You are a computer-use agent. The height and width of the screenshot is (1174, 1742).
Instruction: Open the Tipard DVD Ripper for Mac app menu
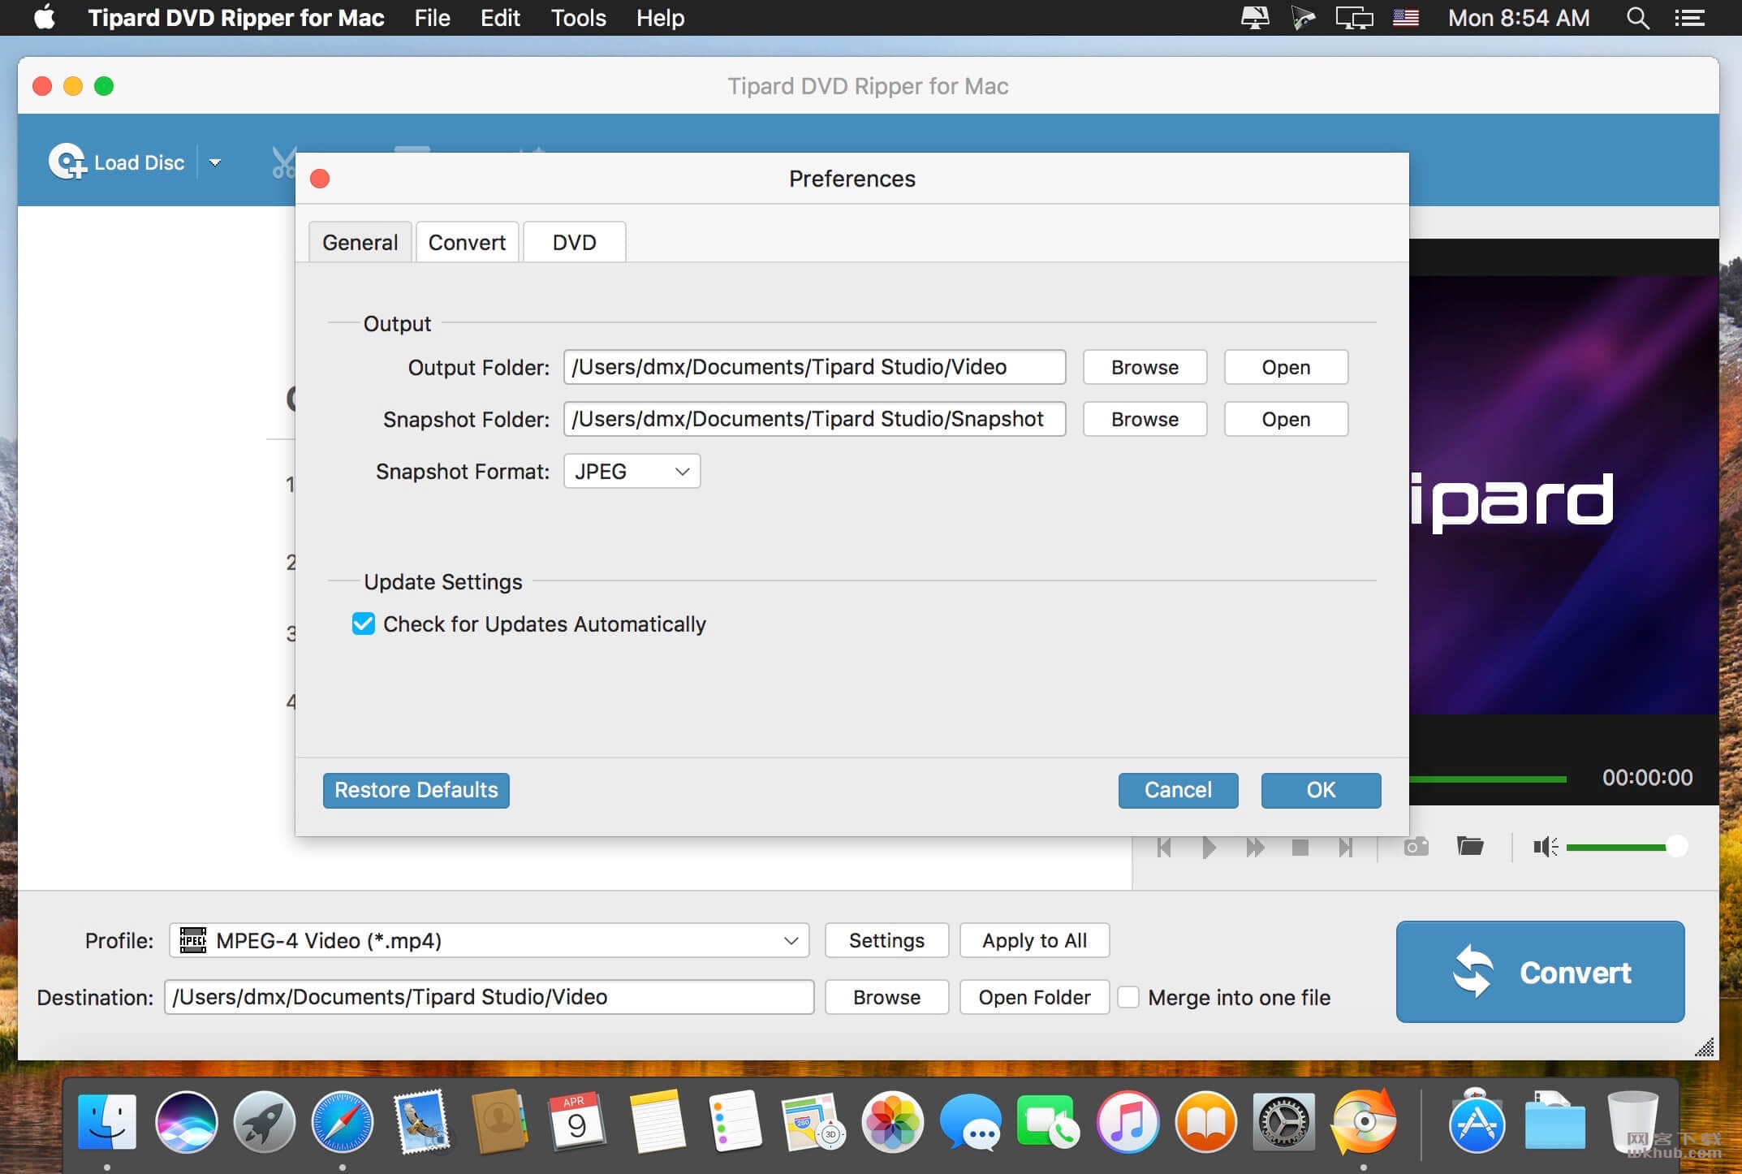[x=235, y=18]
